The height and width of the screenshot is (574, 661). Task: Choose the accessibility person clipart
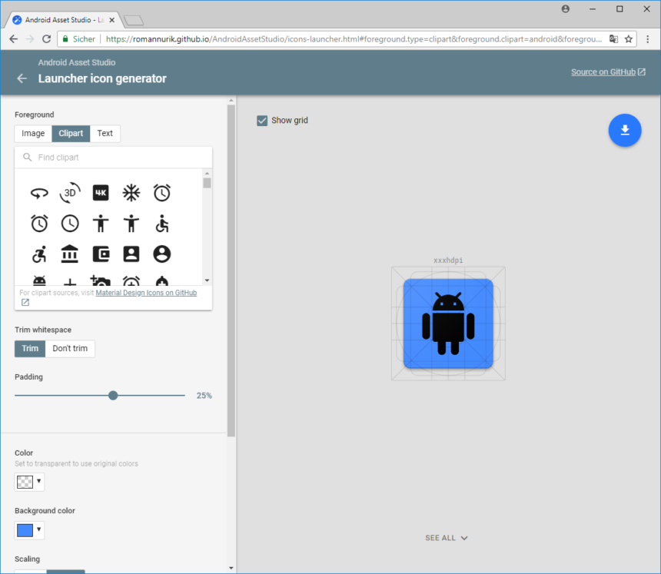click(101, 224)
